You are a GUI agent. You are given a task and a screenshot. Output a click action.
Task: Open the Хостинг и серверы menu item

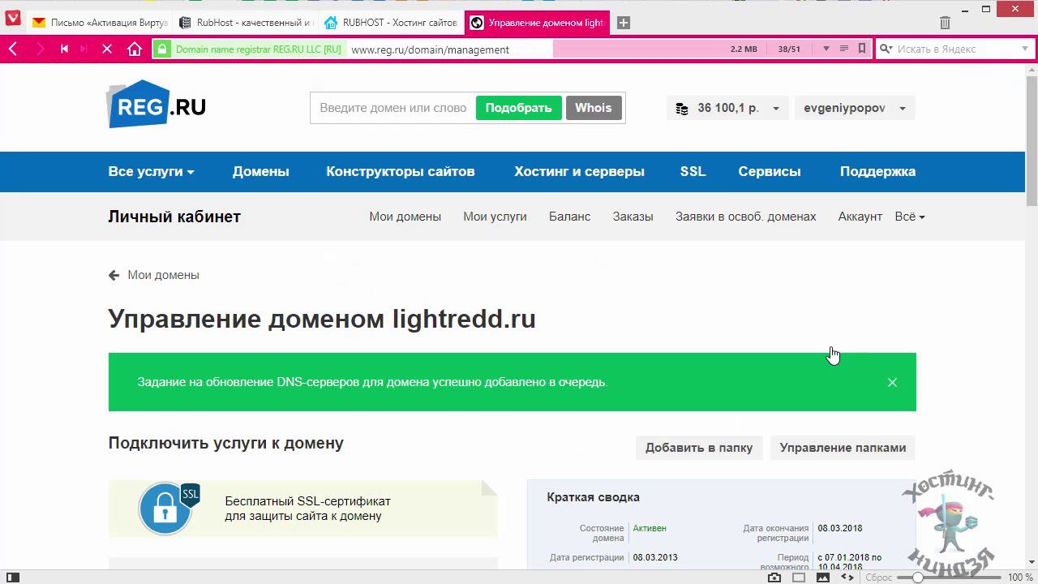pyautogui.click(x=579, y=171)
